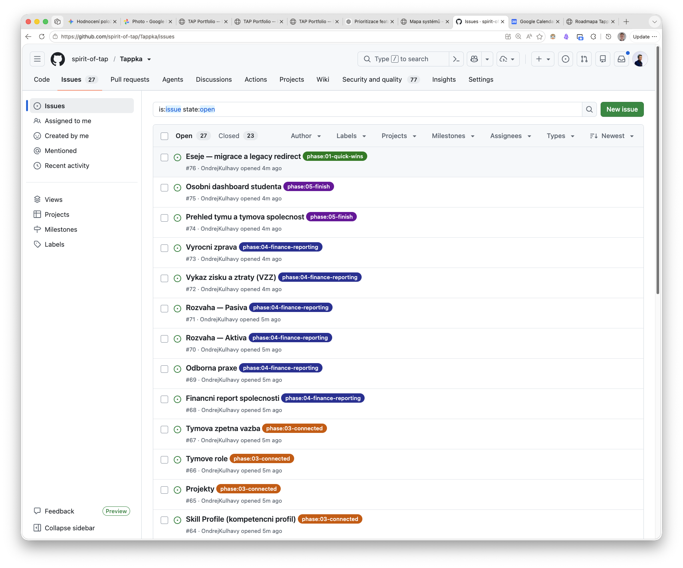This screenshot has width=683, height=568.
Task: Filter by phase:03-connected label on Projekty
Action: (x=248, y=489)
